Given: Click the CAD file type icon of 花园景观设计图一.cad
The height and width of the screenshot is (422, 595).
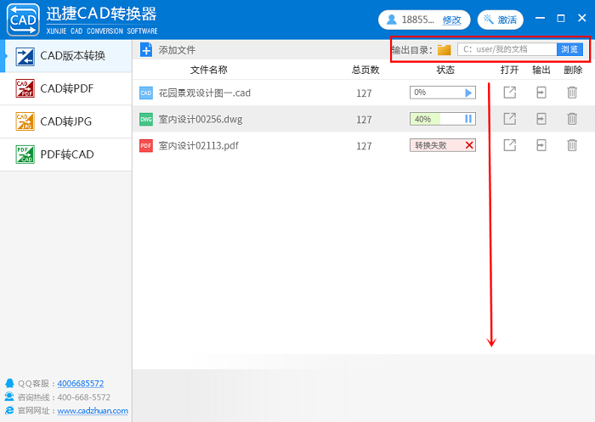Looking at the screenshot, I should [146, 93].
